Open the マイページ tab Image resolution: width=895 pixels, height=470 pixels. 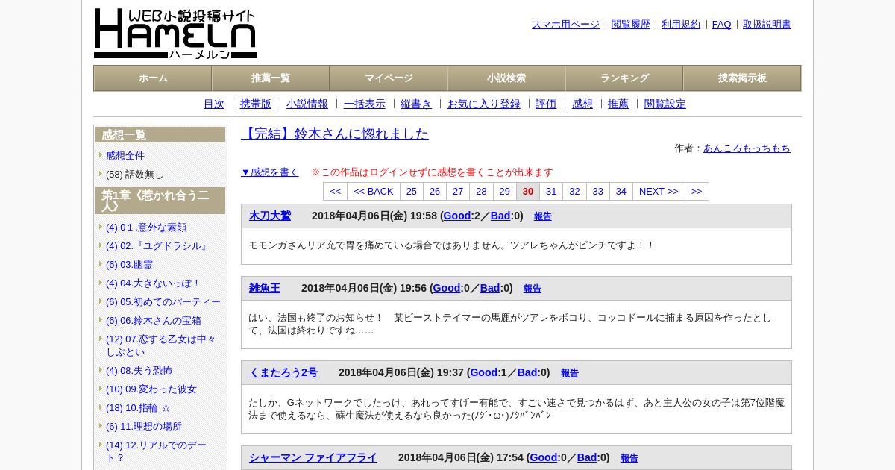(389, 78)
